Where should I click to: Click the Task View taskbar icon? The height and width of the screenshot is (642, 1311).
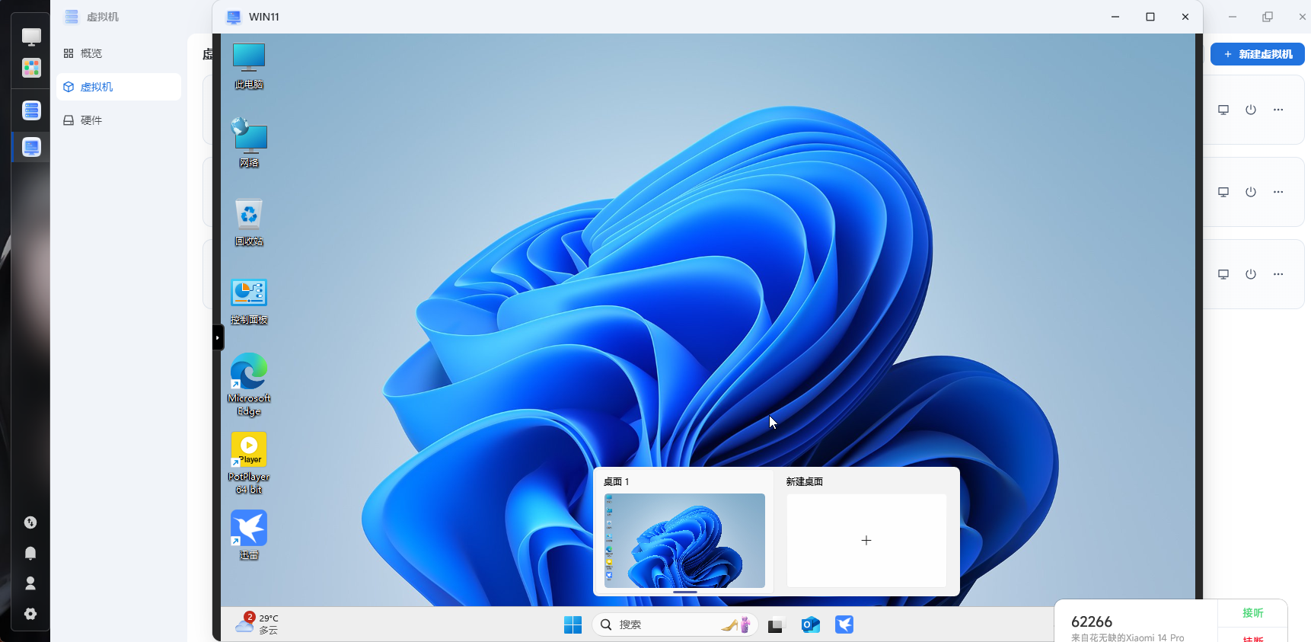tap(775, 624)
